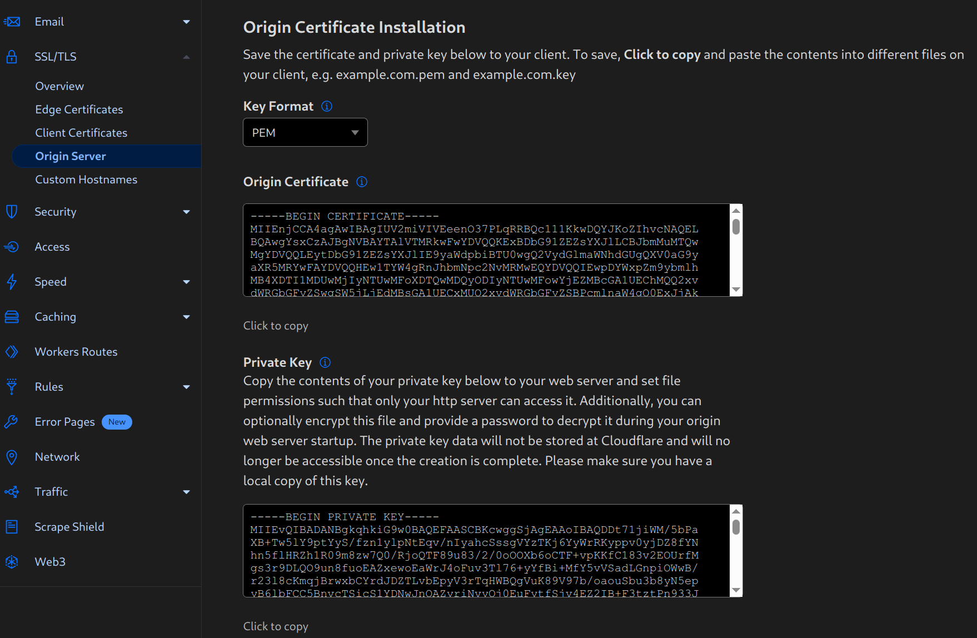Click the SSL/TLS lock icon
The image size is (977, 638).
click(12, 57)
